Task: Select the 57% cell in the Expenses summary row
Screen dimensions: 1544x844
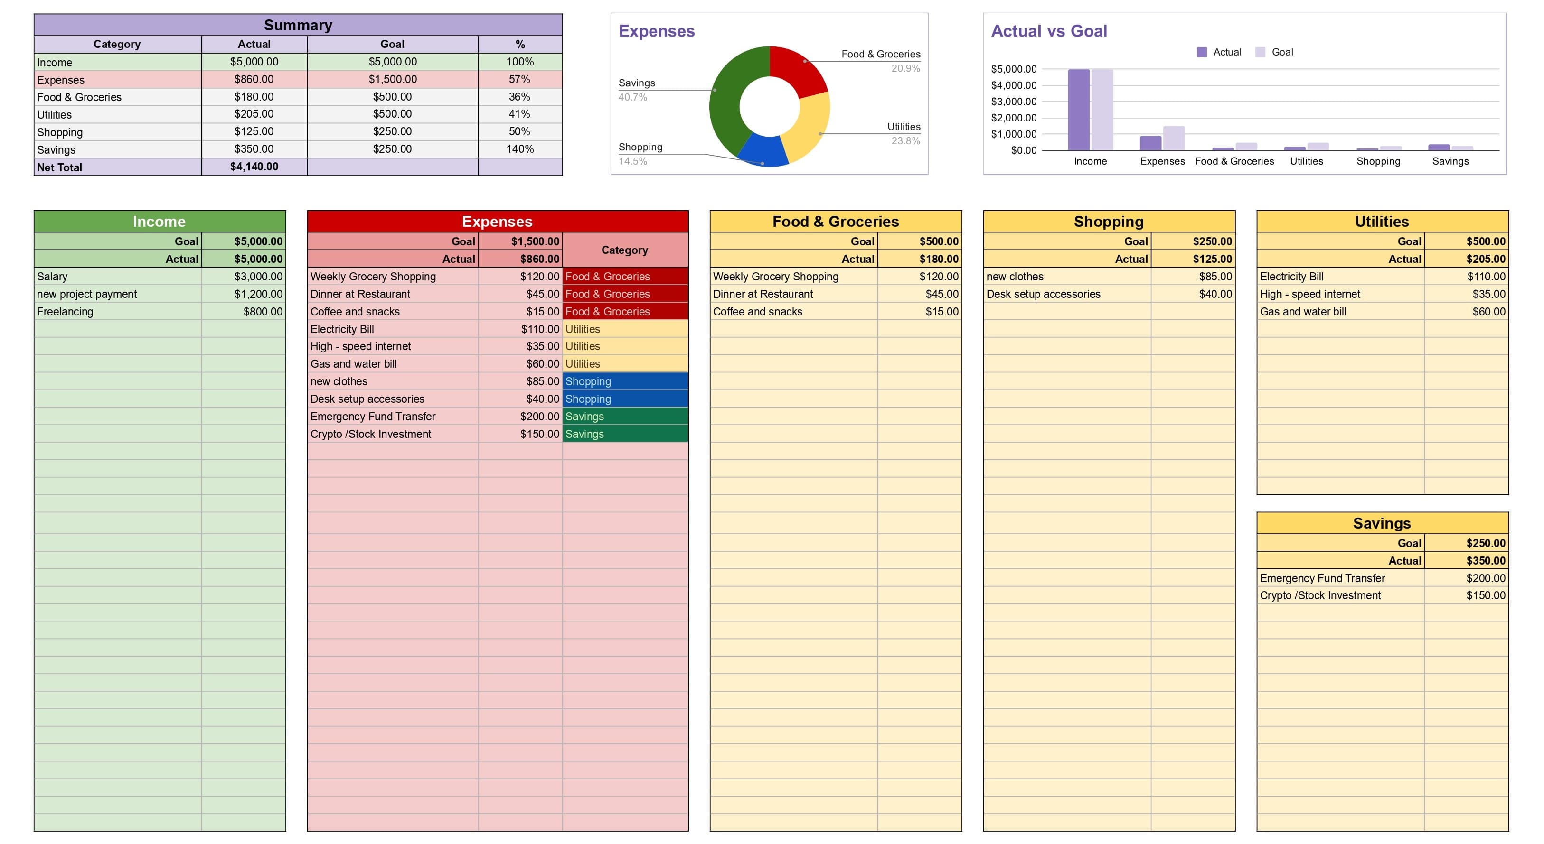Action: (520, 79)
